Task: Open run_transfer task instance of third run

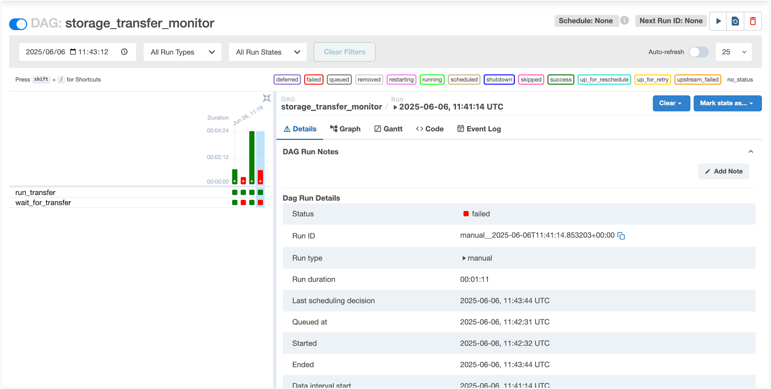Action: [252, 192]
